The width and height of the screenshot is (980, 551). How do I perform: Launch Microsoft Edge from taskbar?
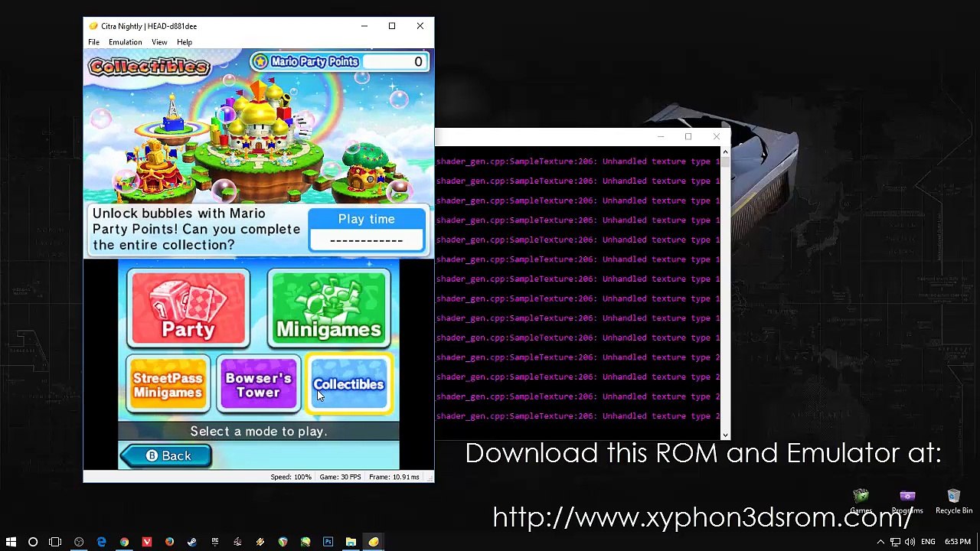[x=101, y=542]
